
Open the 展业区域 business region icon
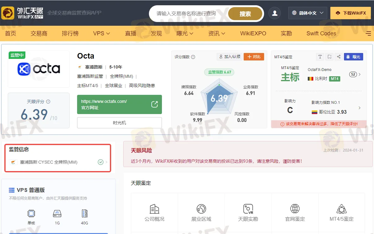(201, 209)
